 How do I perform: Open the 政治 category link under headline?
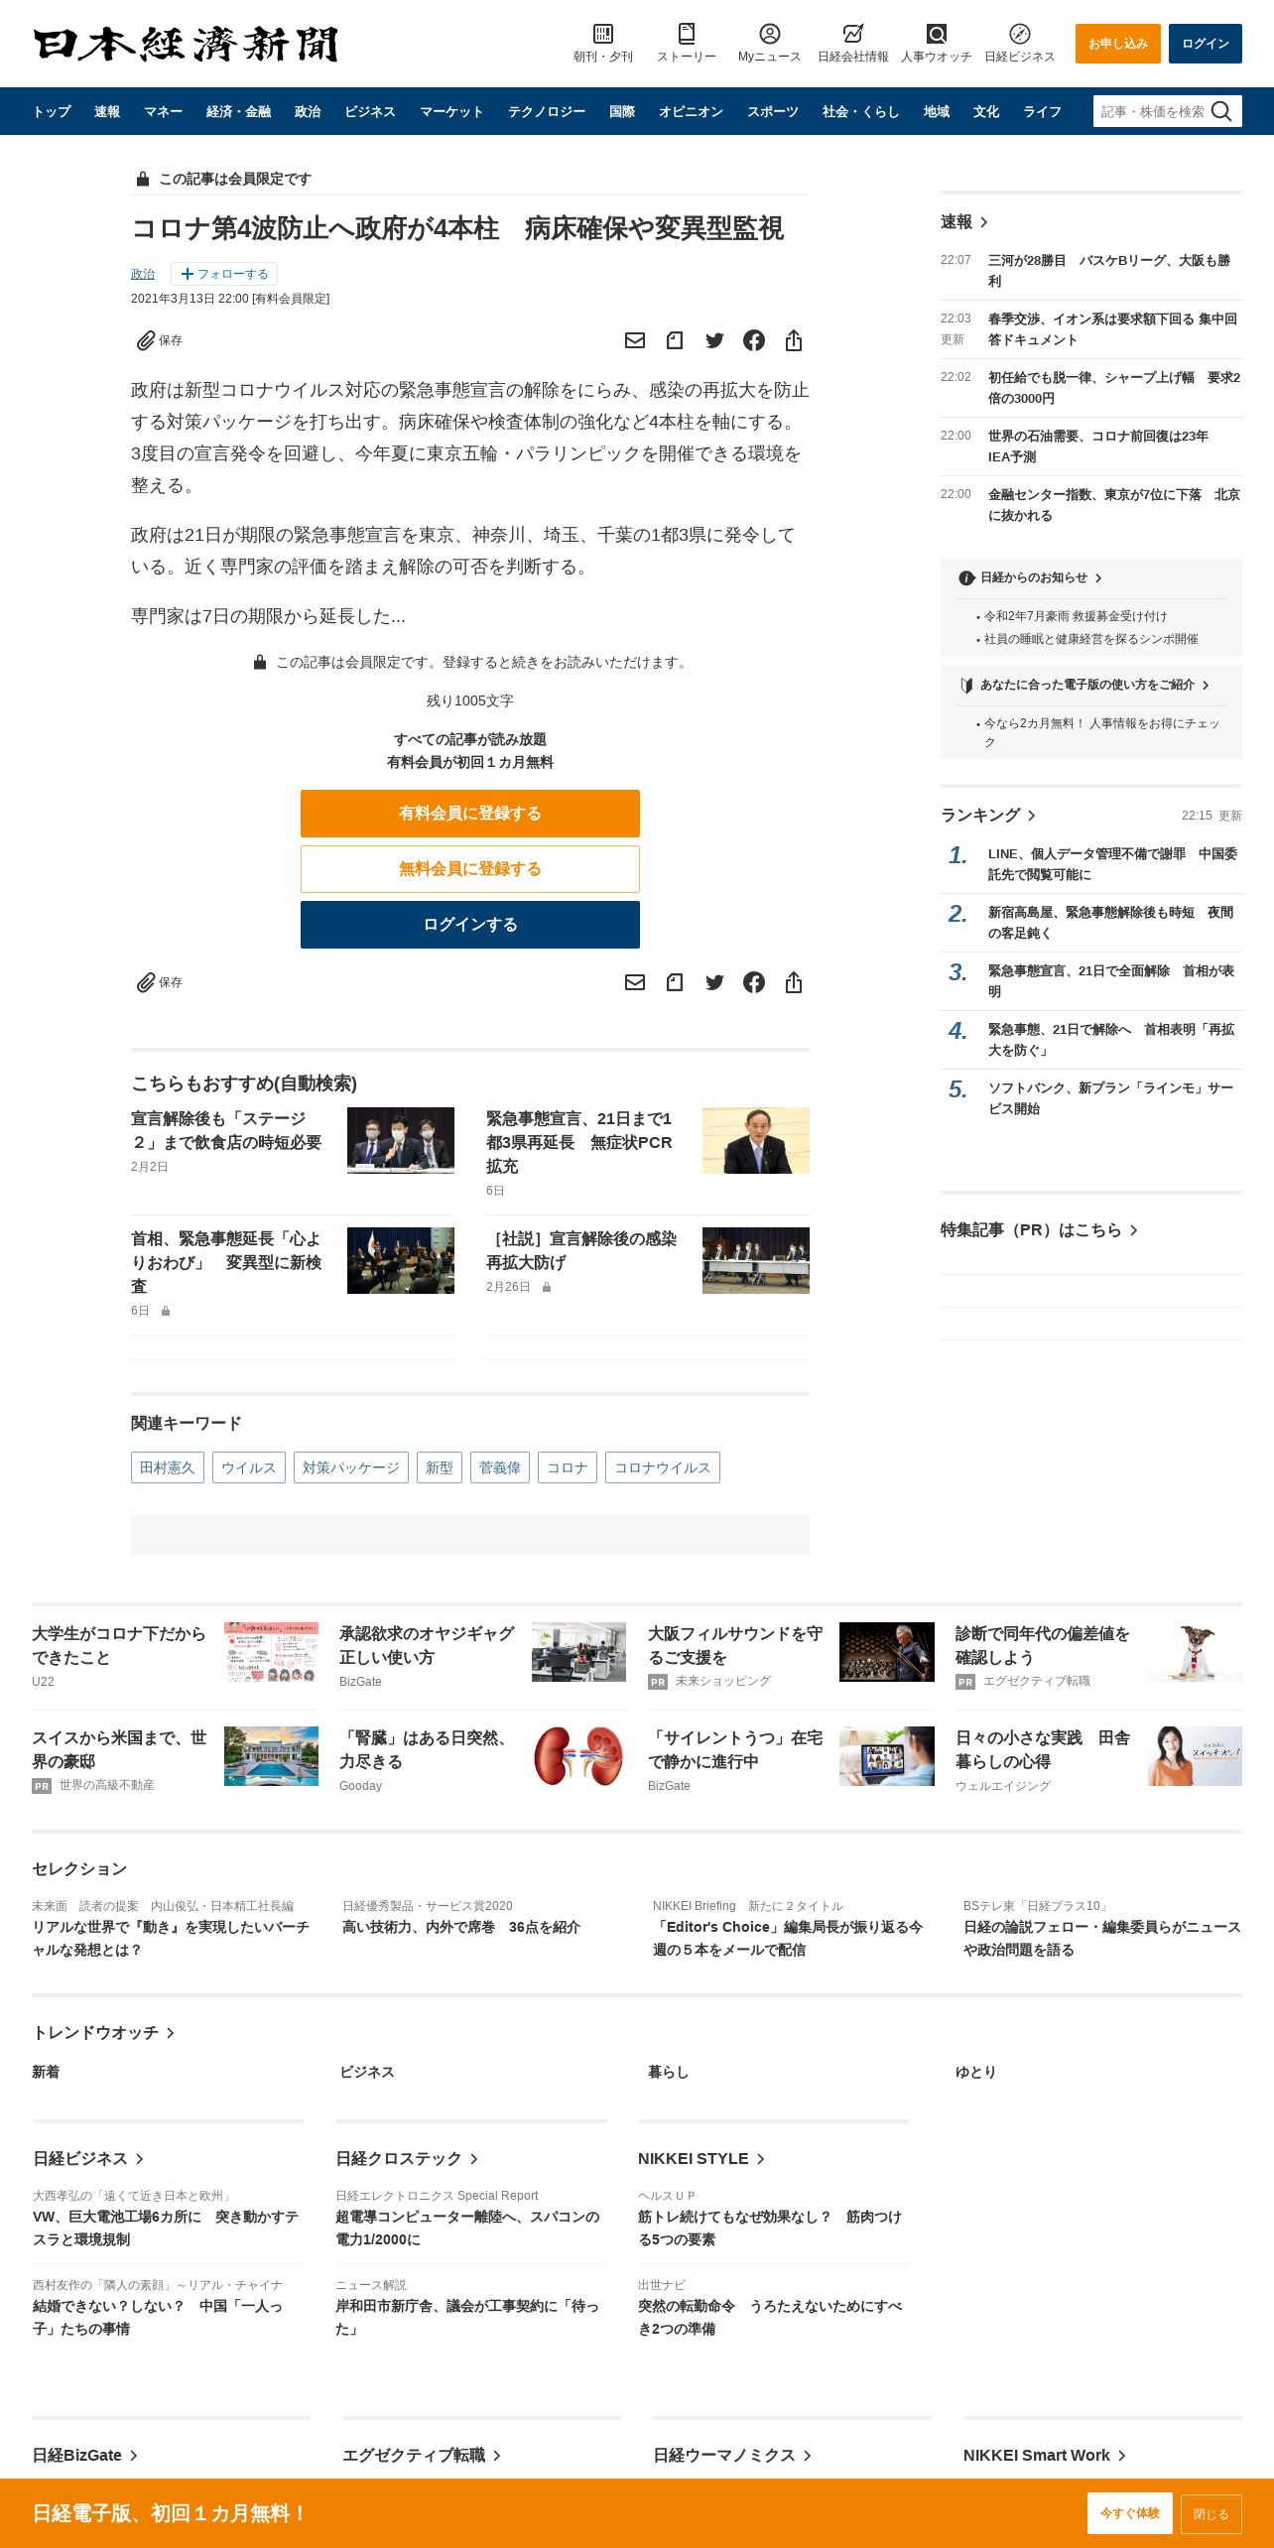coord(143,274)
